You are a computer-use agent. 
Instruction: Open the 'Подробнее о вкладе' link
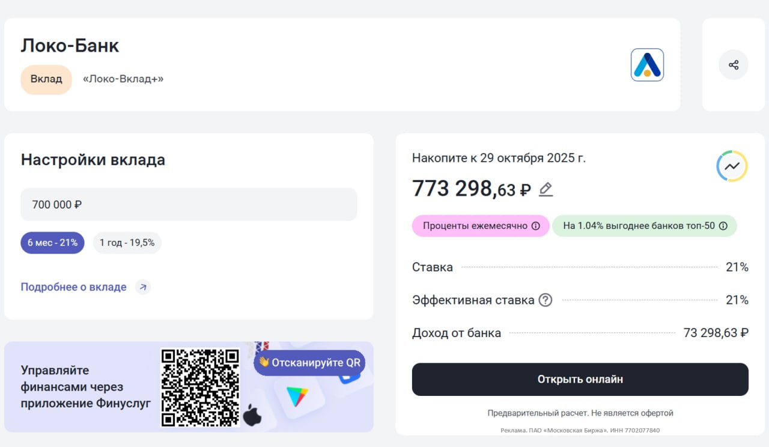pyautogui.click(x=73, y=287)
